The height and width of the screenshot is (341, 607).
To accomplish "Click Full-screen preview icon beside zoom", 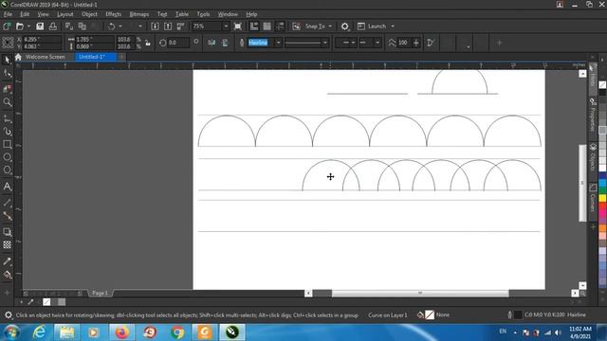I will tap(238, 27).
